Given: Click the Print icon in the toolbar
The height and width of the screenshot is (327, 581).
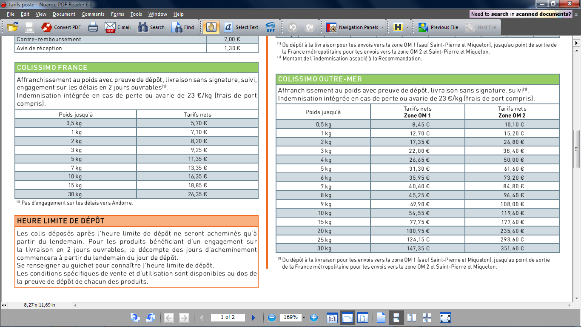Looking at the screenshot, I should pyautogui.click(x=93, y=27).
